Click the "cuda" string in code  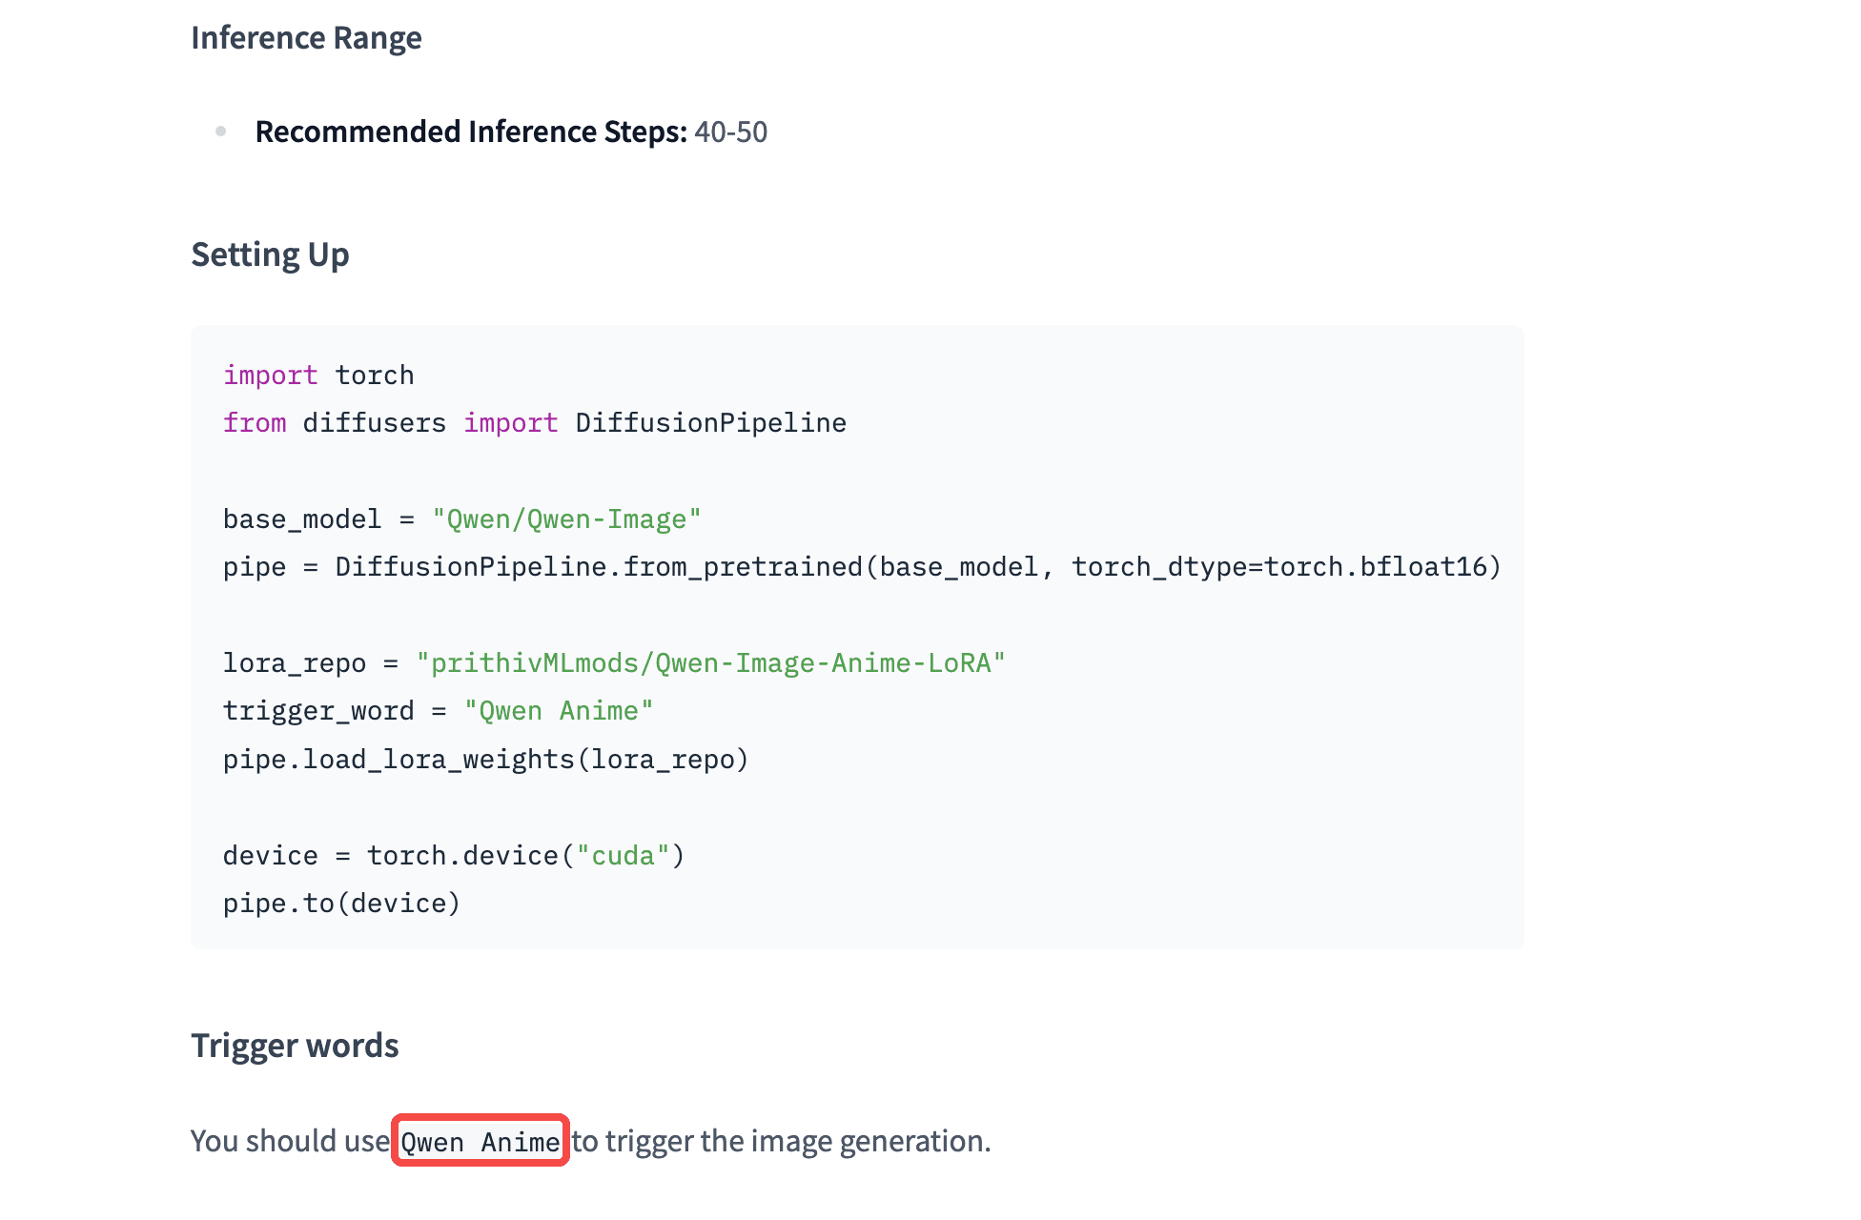click(x=624, y=856)
